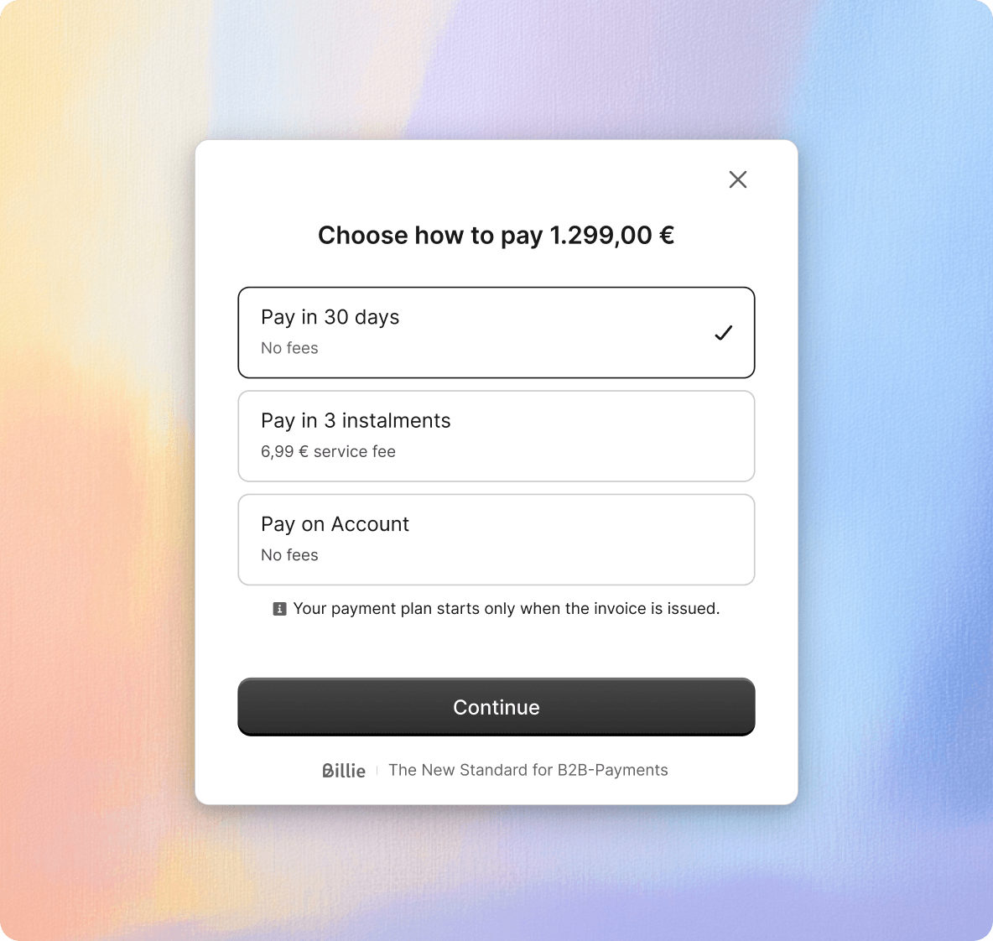This screenshot has height=941, width=993.
Task: Click the info icon before the payment plan notice
Action: click(278, 609)
